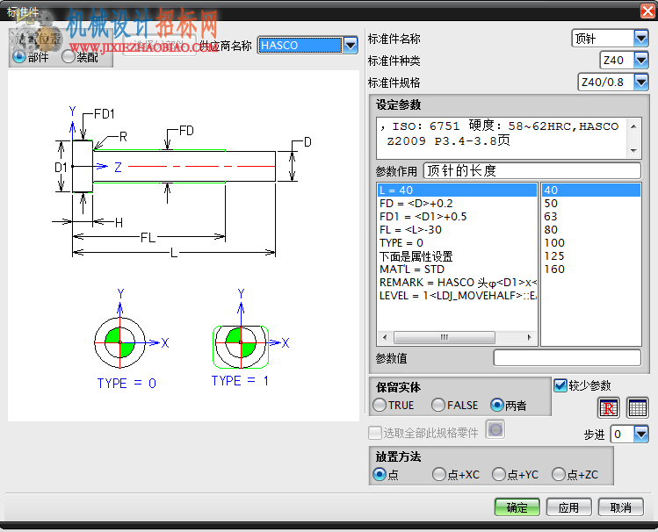Choose TRUE for 保留实体
Screen dimensions: 658x532
pyautogui.click(x=380, y=405)
